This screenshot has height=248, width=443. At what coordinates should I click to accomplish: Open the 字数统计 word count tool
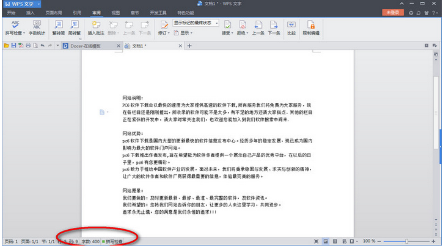[37, 28]
